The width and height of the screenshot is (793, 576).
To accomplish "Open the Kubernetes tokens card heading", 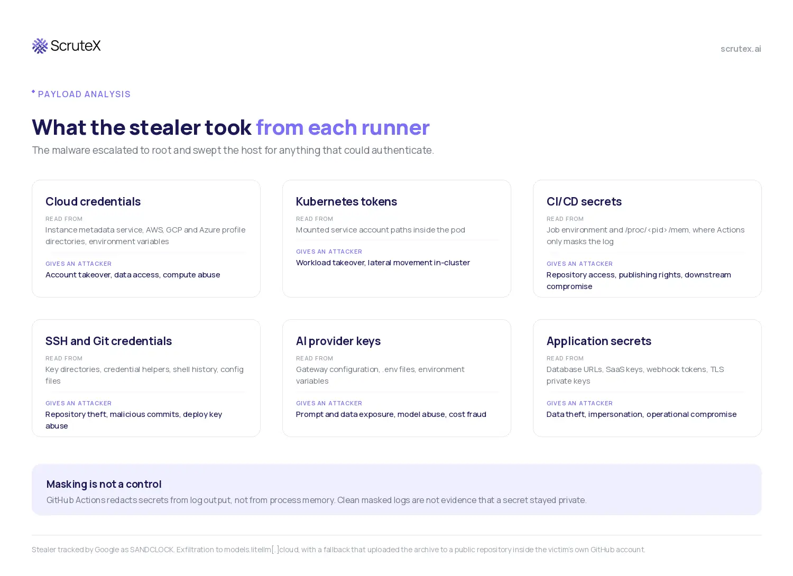I will coord(346,201).
